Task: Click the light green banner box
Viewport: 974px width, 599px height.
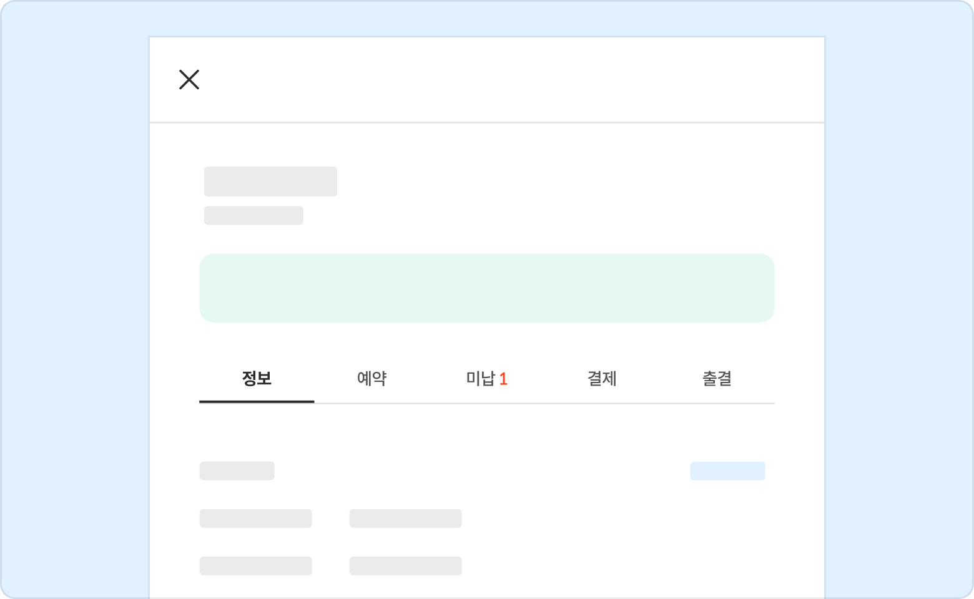Action: [x=487, y=288]
